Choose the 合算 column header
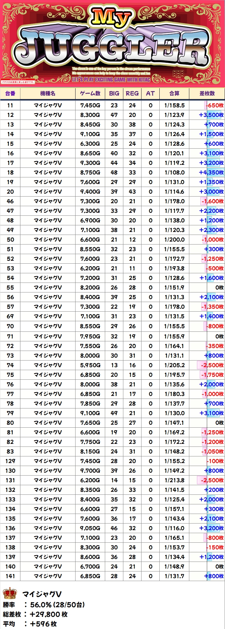This screenshot has width=225, height=629. [x=174, y=93]
